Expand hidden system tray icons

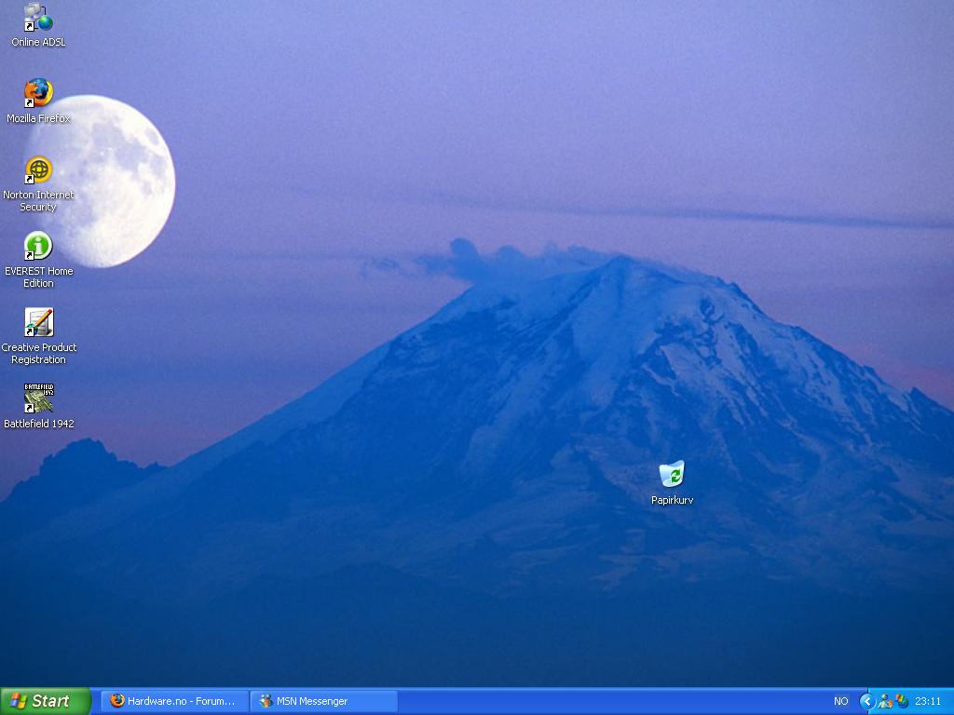[867, 701]
